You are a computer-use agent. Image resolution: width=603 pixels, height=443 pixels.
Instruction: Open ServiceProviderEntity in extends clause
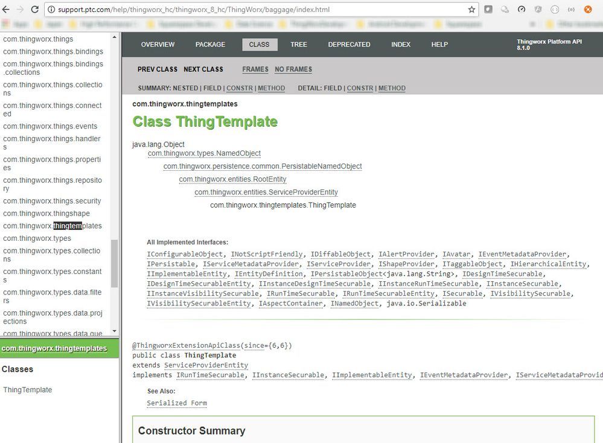pyautogui.click(x=206, y=365)
